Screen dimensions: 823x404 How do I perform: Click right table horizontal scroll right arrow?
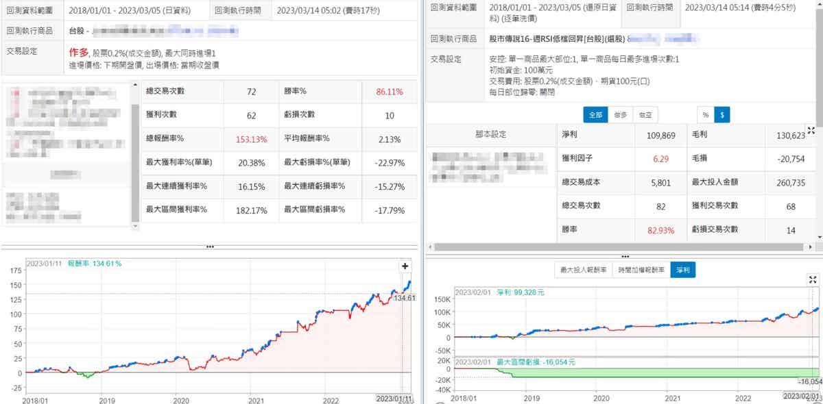click(811, 247)
